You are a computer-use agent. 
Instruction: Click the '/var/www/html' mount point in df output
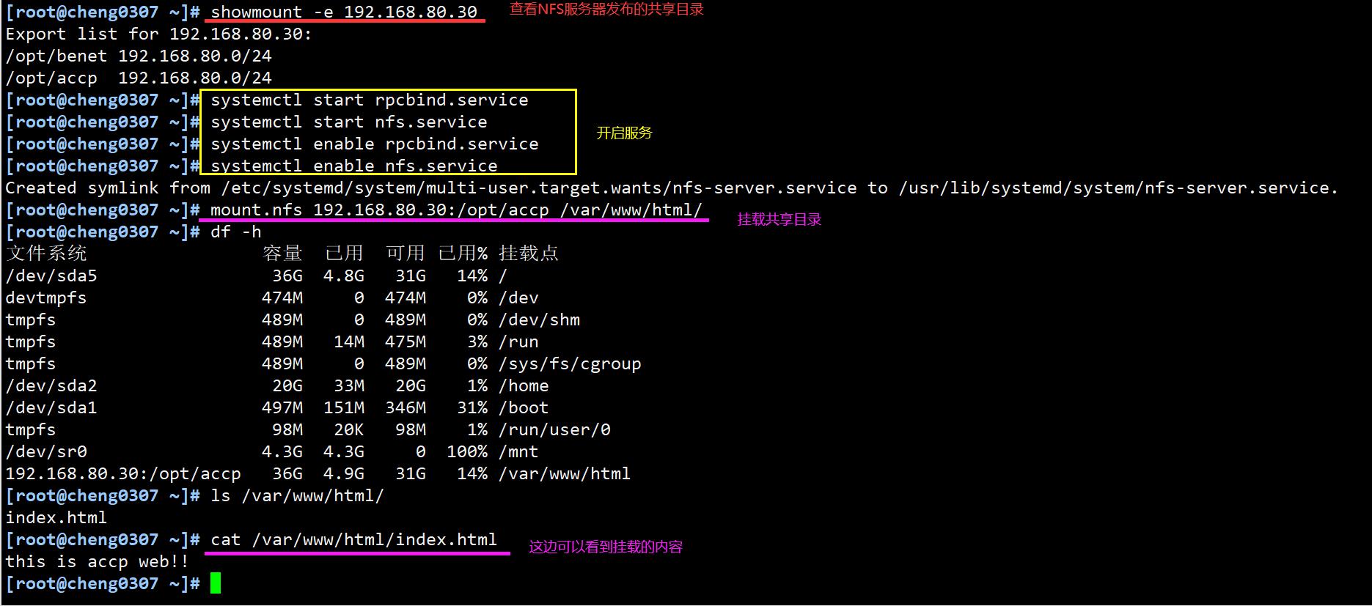(565, 473)
